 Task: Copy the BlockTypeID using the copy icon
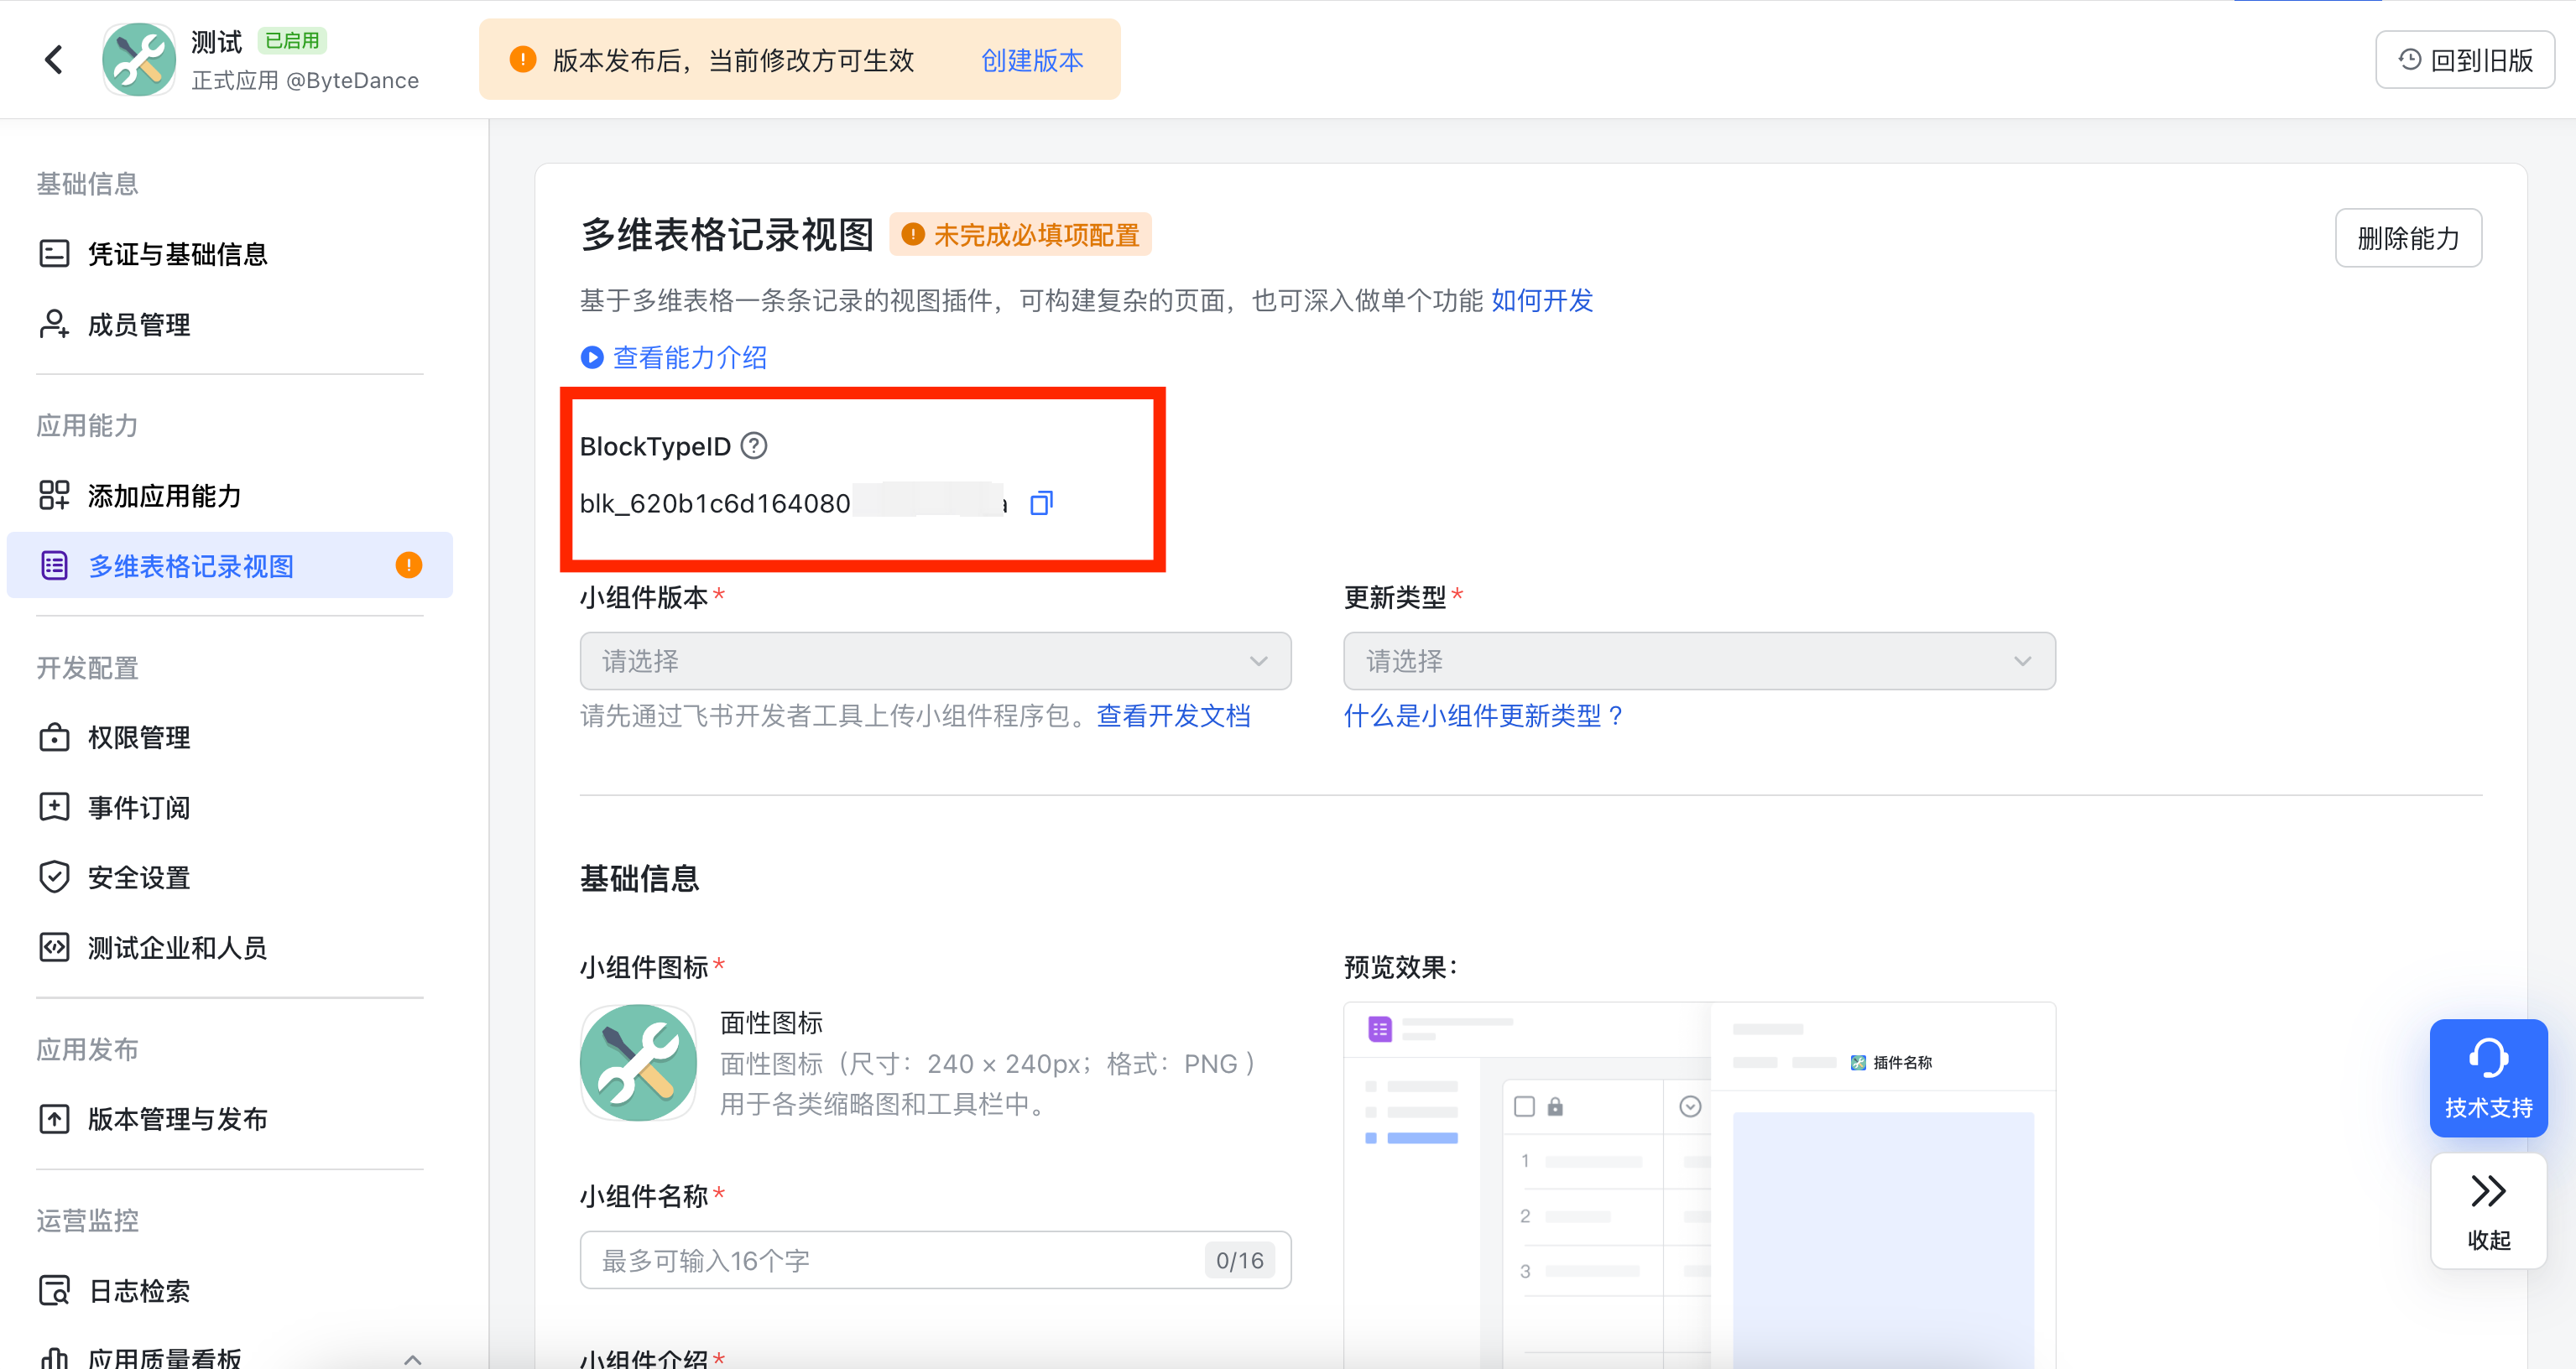tap(1041, 502)
